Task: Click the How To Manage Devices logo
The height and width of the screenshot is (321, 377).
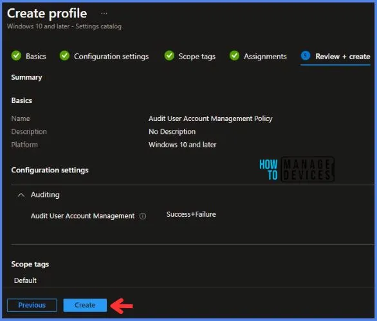Action: tap(297, 169)
